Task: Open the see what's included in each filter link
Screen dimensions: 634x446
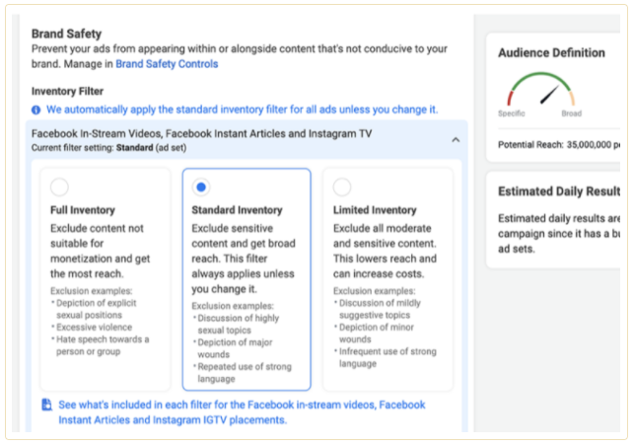Action: [242, 412]
